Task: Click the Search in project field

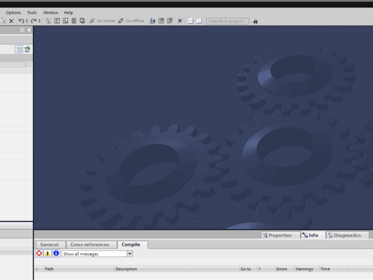Action: point(227,21)
